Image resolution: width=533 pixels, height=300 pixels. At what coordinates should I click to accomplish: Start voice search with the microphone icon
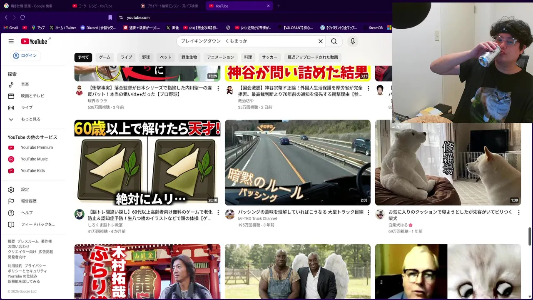point(353,41)
